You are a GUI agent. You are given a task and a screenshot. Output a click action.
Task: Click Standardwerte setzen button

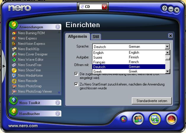pos(152,101)
